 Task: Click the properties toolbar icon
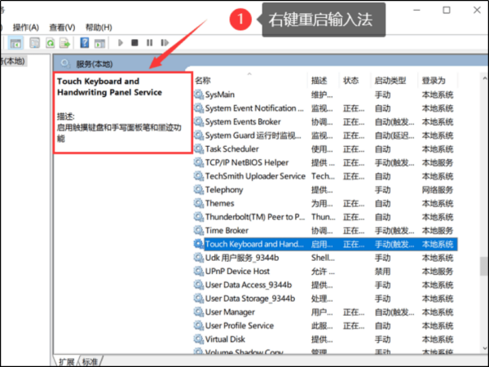[x=34, y=42]
